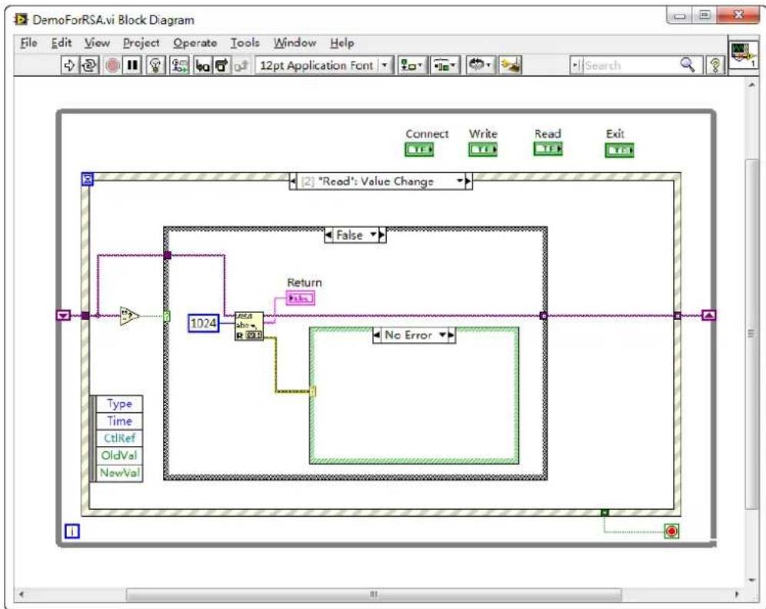The height and width of the screenshot is (609, 766).
Task: Select Time in event data node
Action: pos(120,421)
